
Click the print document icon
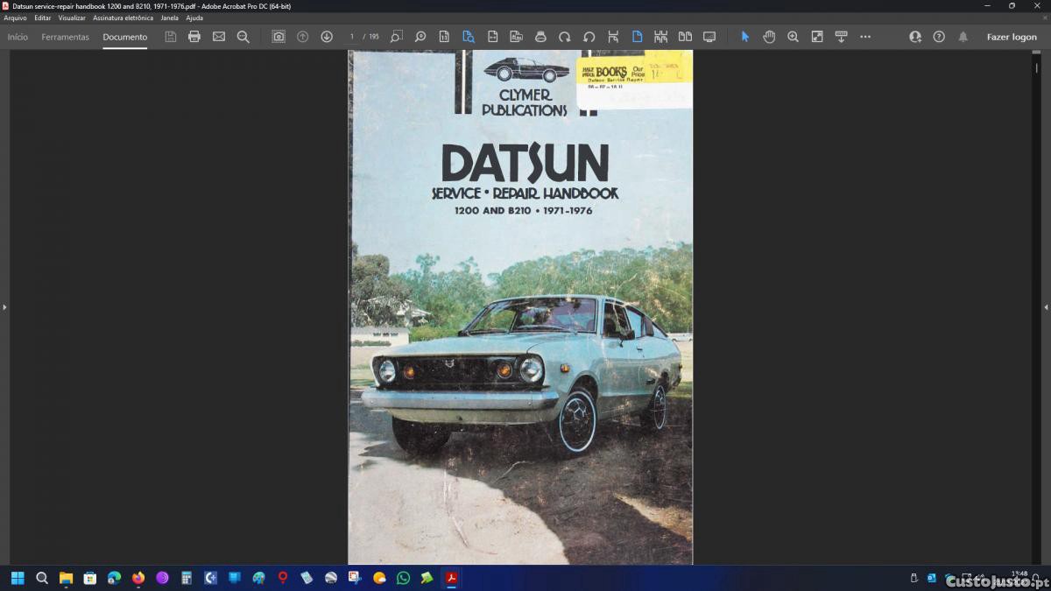click(194, 37)
